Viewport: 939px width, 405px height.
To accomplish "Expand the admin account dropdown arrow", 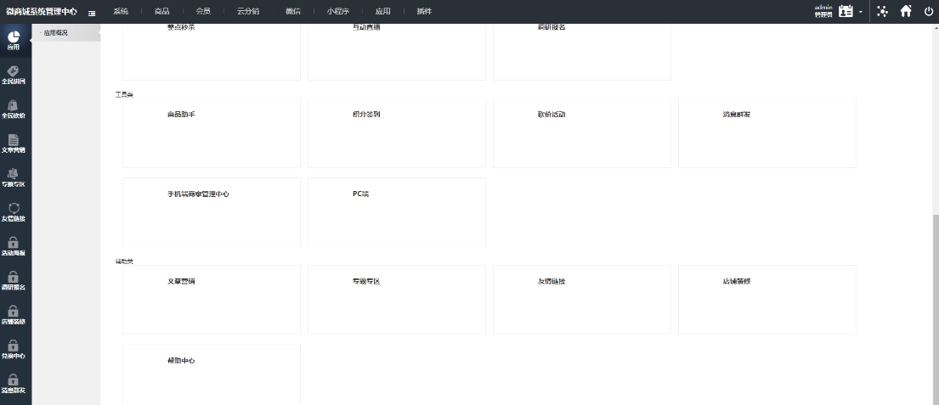I will tap(860, 12).
